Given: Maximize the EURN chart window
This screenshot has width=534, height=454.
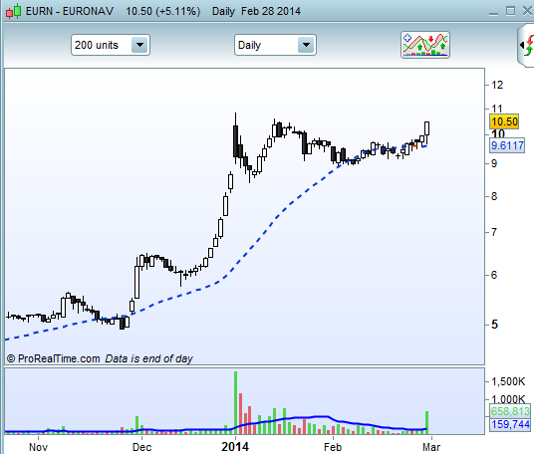Looking at the screenshot, I should (x=510, y=11).
